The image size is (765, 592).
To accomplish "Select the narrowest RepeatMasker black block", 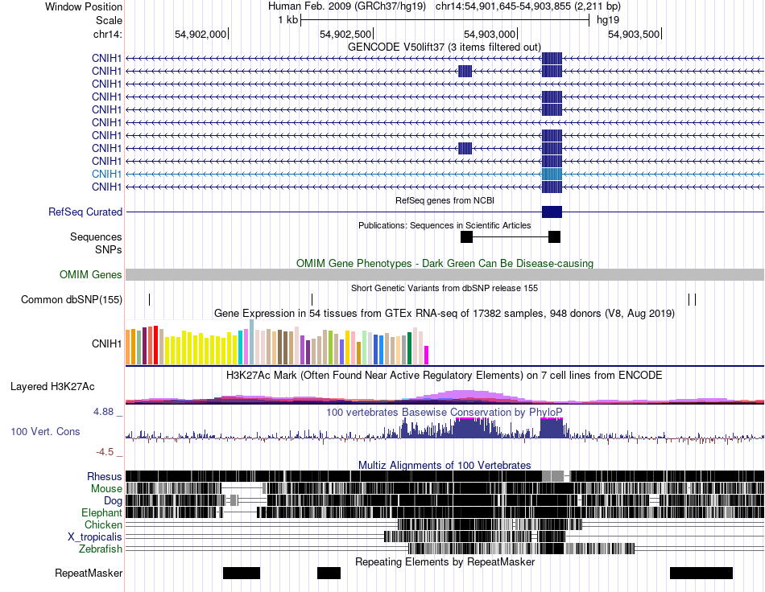I will click(x=329, y=573).
